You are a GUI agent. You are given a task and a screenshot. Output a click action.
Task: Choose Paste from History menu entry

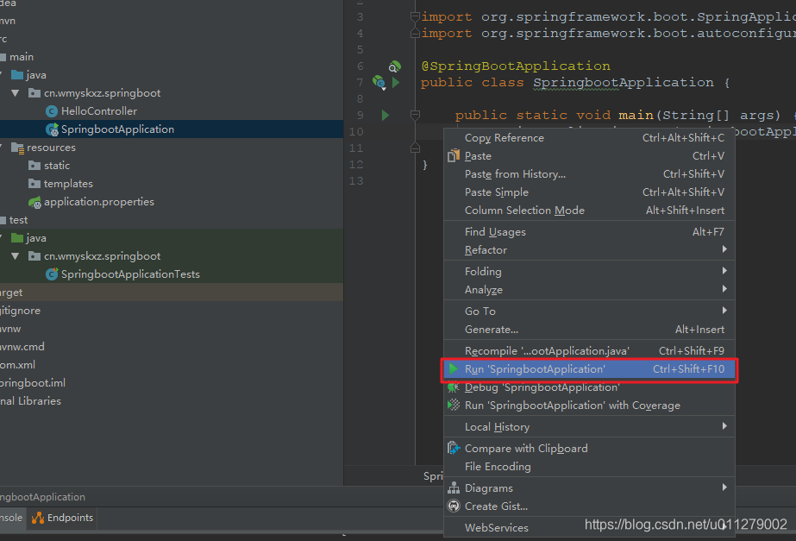point(589,174)
